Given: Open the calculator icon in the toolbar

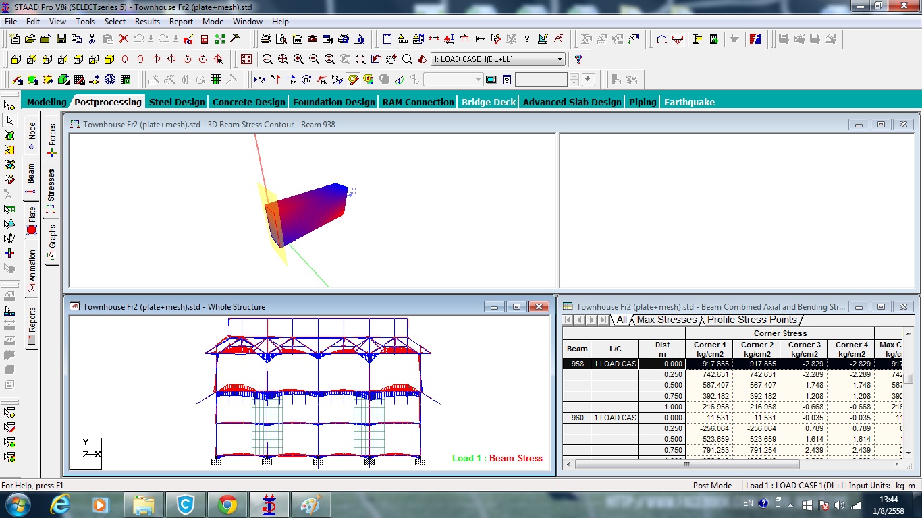Looking at the screenshot, I should click(205, 38).
